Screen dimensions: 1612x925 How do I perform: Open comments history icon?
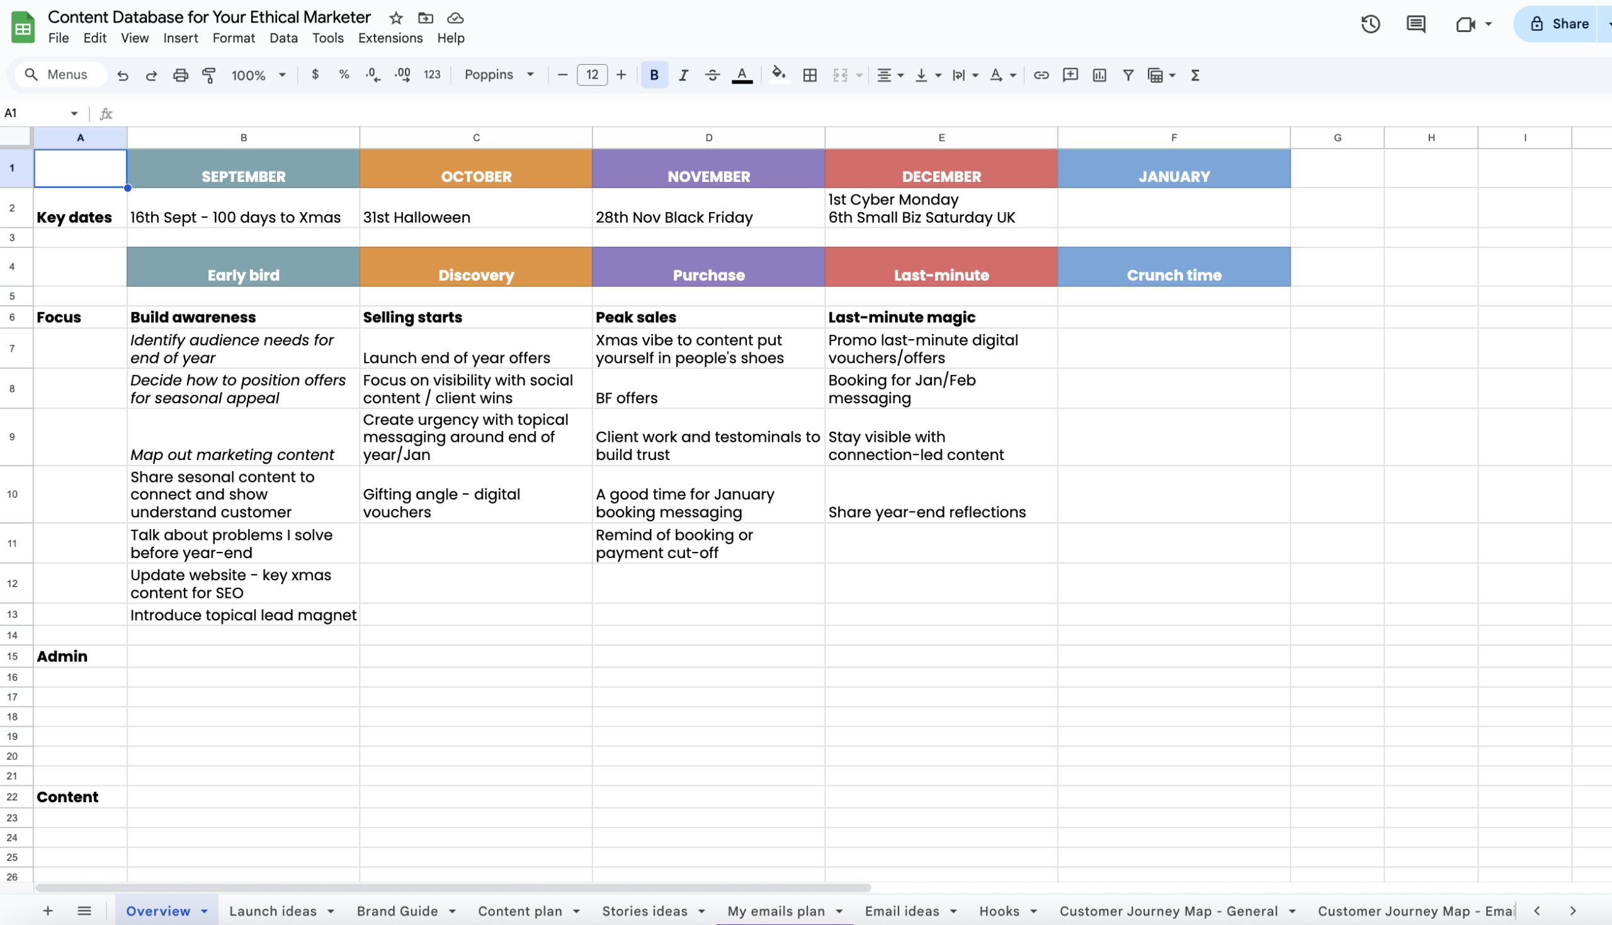(1416, 24)
